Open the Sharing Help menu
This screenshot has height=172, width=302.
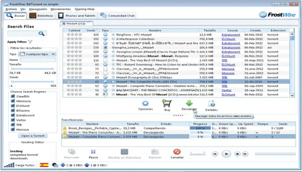tap(85, 9)
